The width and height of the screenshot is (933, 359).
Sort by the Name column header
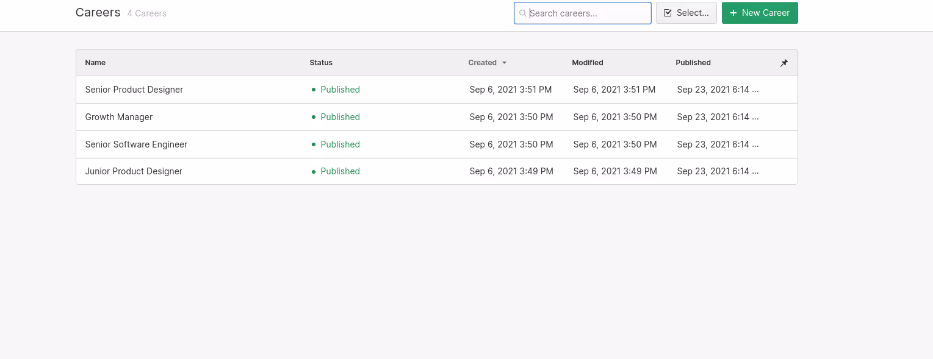click(95, 63)
